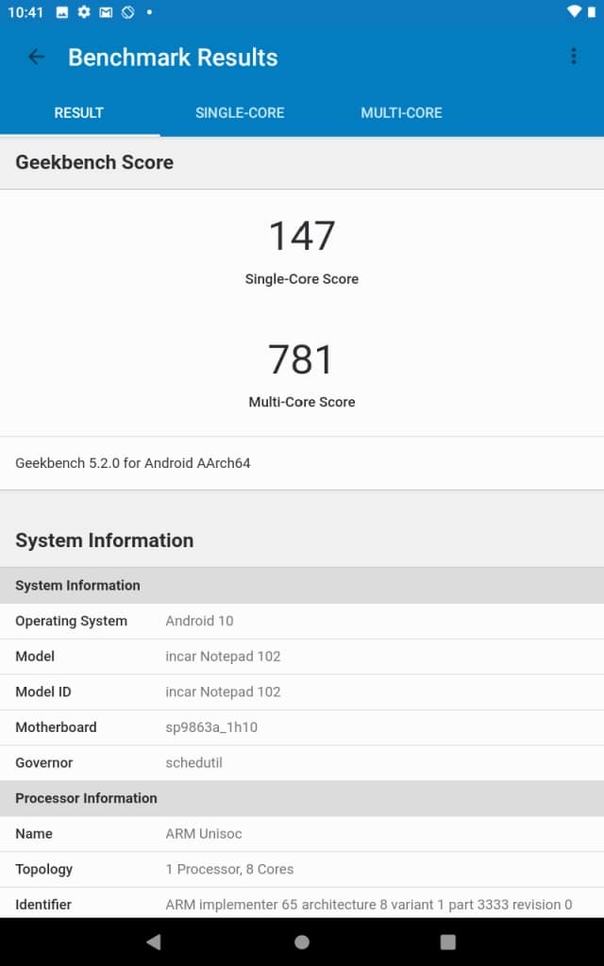Viewport: 604px width, 966px height.
Task: Tap the settings gear notification icon
Action: [84, 12]
